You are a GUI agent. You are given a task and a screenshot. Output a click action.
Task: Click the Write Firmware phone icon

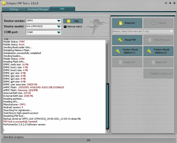149,40
